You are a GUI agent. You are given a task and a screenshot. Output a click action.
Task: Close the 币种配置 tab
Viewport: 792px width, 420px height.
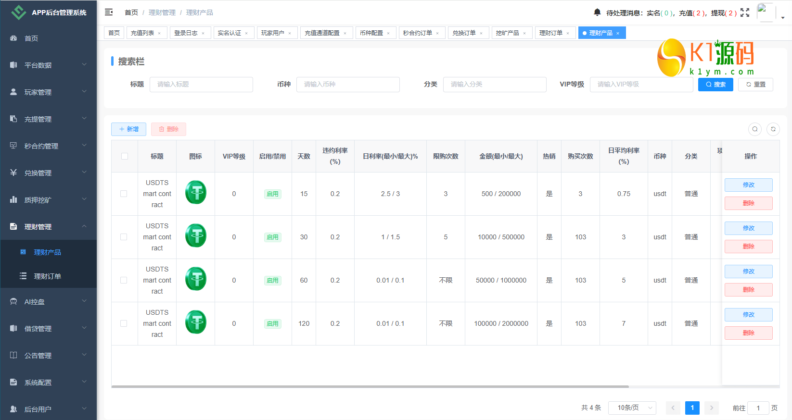point(388,33)
